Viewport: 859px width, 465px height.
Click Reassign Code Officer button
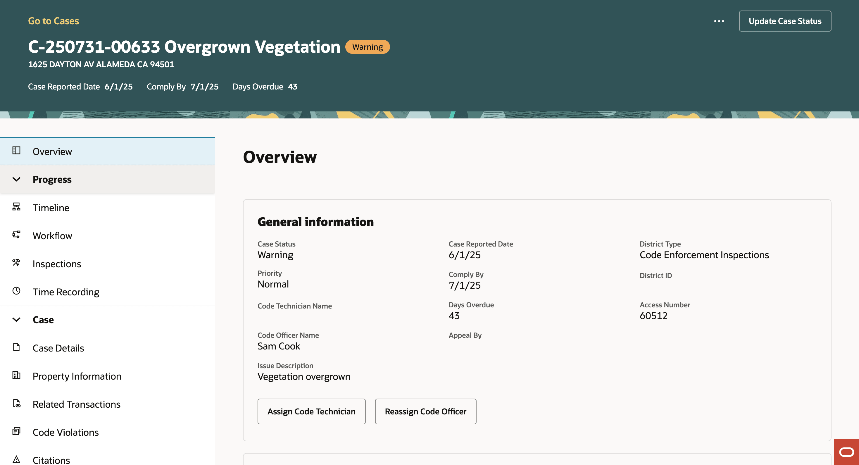pyautogui.click(x=425, y=411)
